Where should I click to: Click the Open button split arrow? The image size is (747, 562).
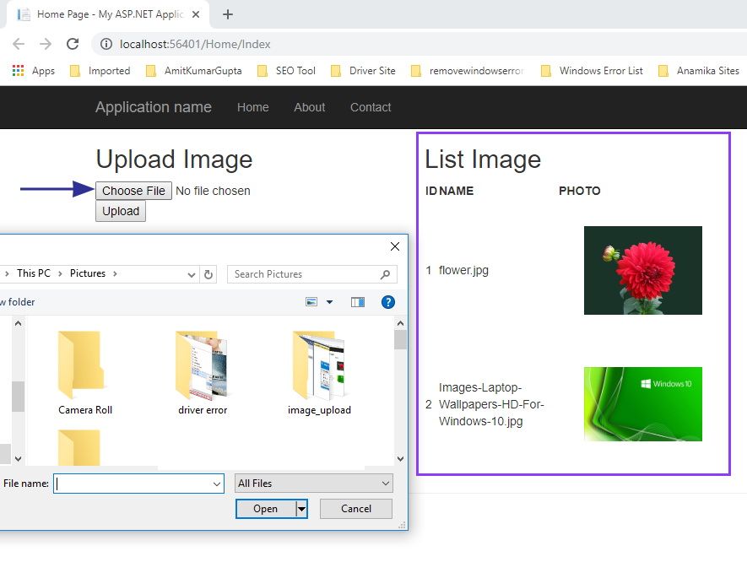pos(300,509)
